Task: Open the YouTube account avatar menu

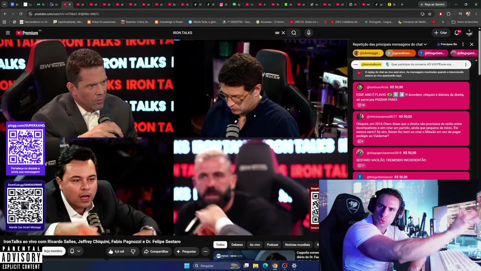Action: tap(469, 33)
